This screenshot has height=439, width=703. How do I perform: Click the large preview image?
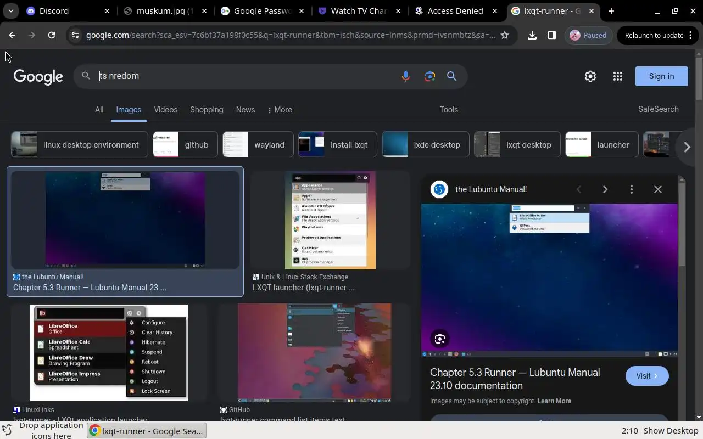[x=549, y=280]
